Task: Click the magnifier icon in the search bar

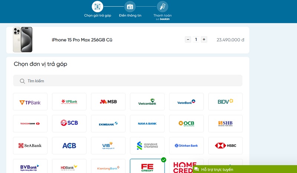Action: (22, 81)
